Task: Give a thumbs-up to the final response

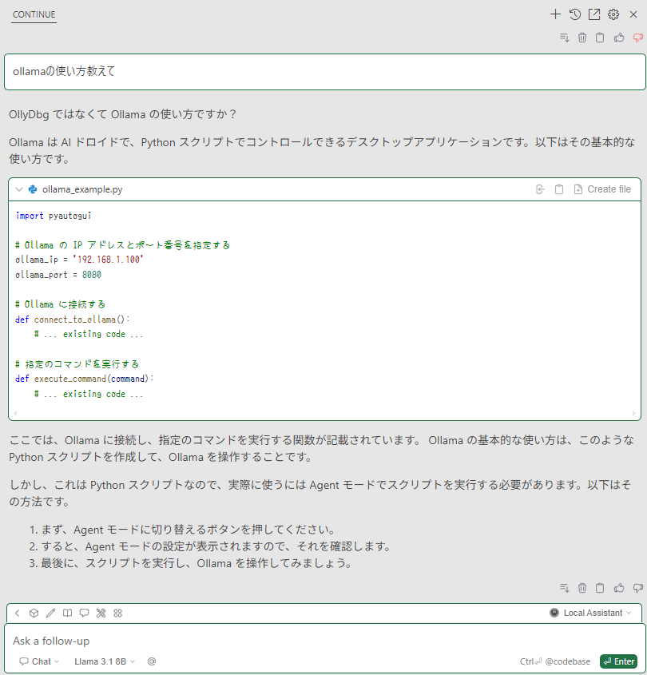Action: pos(617,587)
